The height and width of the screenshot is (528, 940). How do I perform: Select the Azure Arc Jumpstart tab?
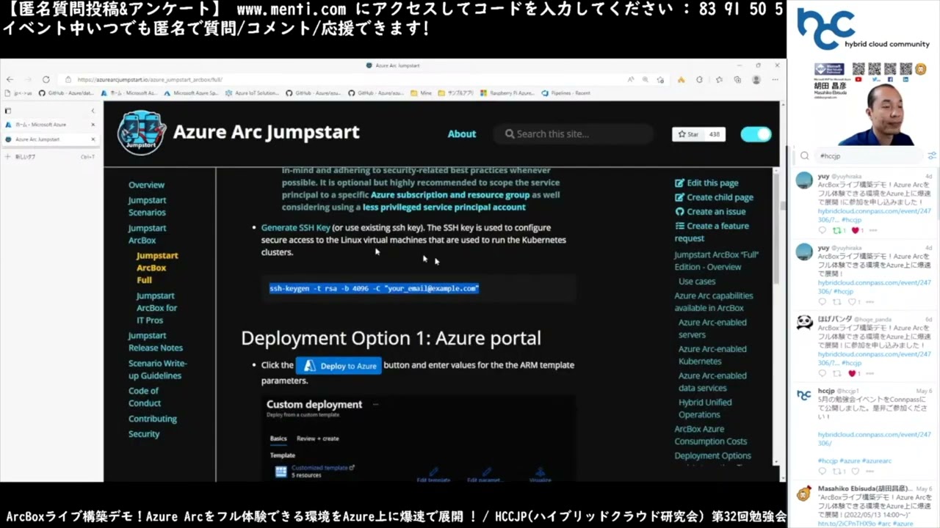50,139
